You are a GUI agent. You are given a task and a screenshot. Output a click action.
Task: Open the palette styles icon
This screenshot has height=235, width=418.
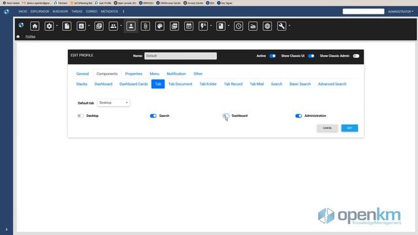(159, 26)
